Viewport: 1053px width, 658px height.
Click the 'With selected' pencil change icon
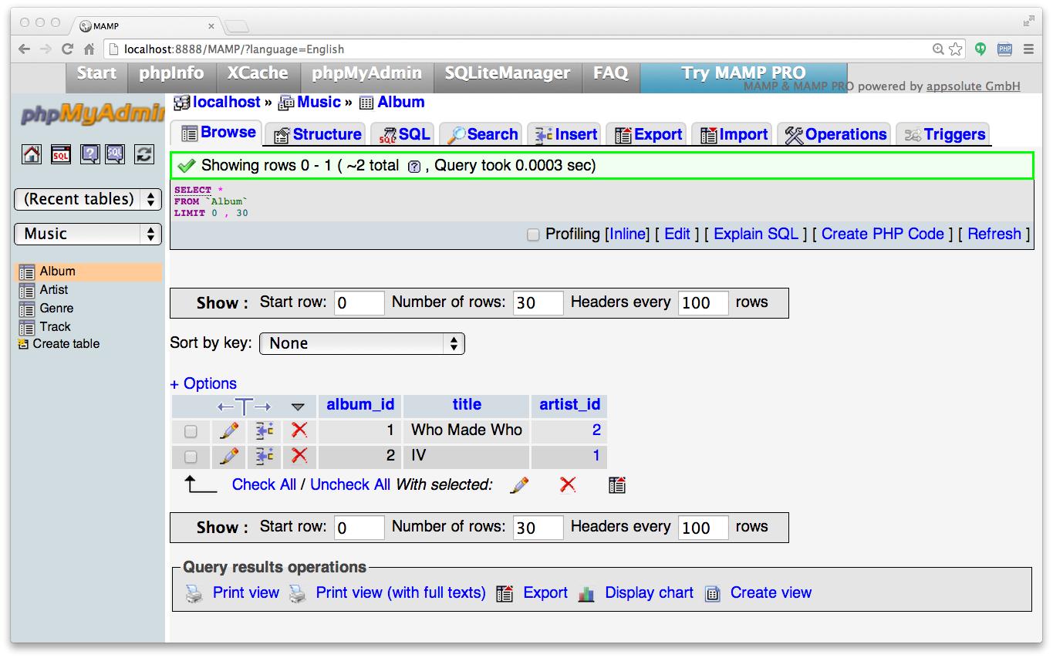[520, 485]
